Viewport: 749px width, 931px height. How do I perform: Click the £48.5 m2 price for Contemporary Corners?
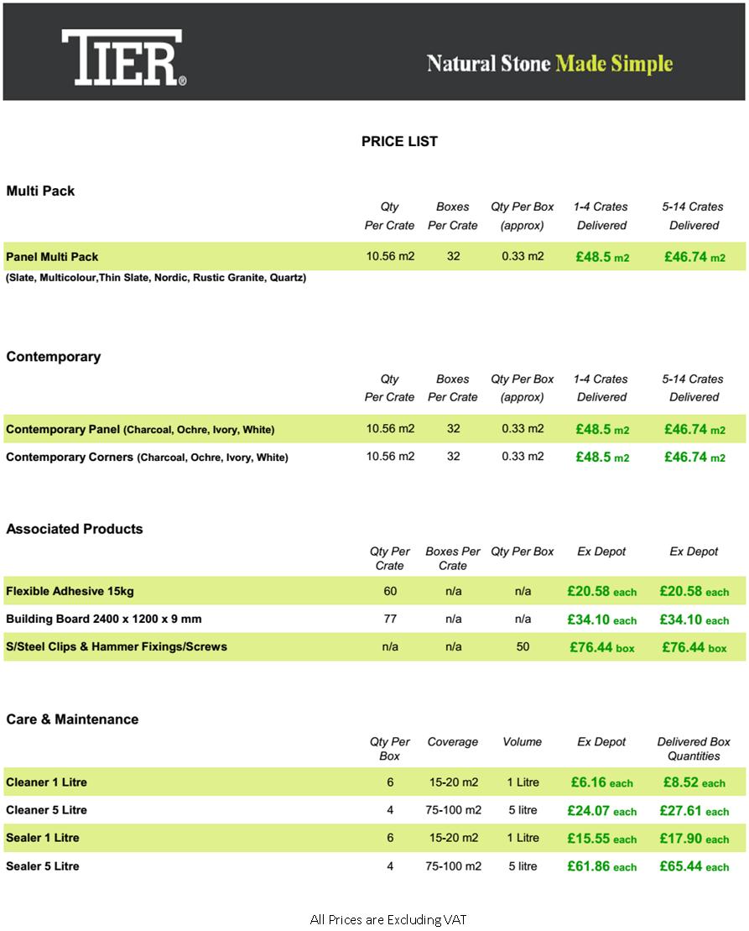[x=602, y=458]
